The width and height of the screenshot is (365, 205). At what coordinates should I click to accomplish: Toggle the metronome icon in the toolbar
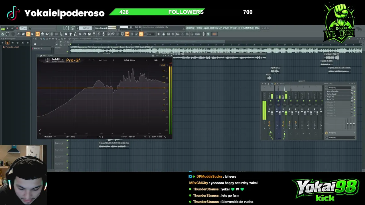[19, 34]
